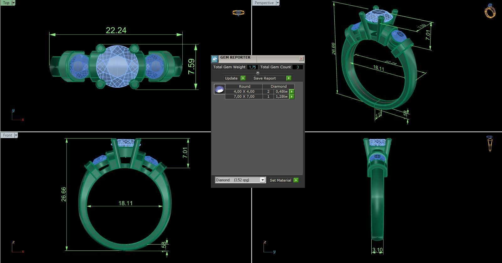Select the Top viewport label
This screenshot has height=263, width=502.
[x=6, y=3]
